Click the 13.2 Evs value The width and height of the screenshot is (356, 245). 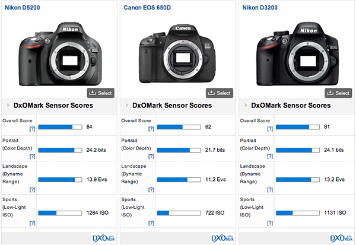click(x=335, y=179)
